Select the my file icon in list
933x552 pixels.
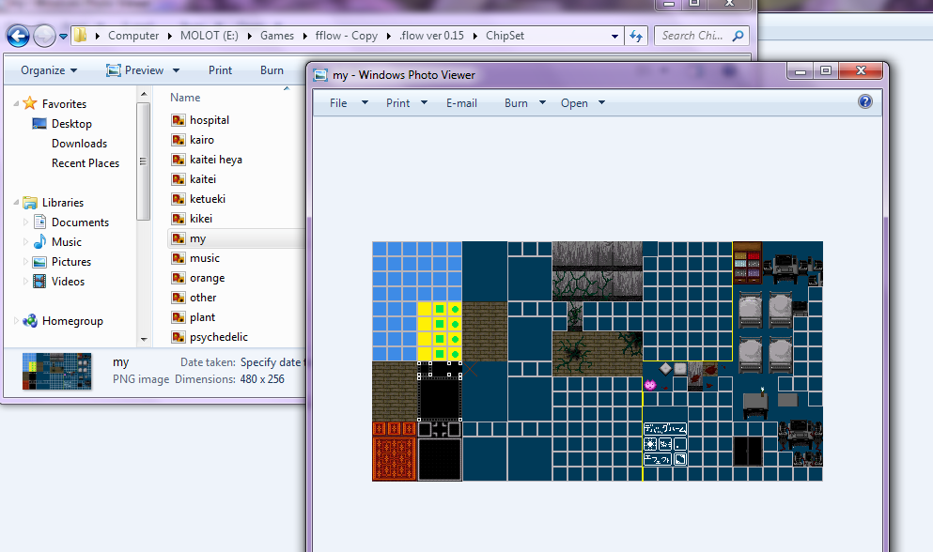point(178,238)
